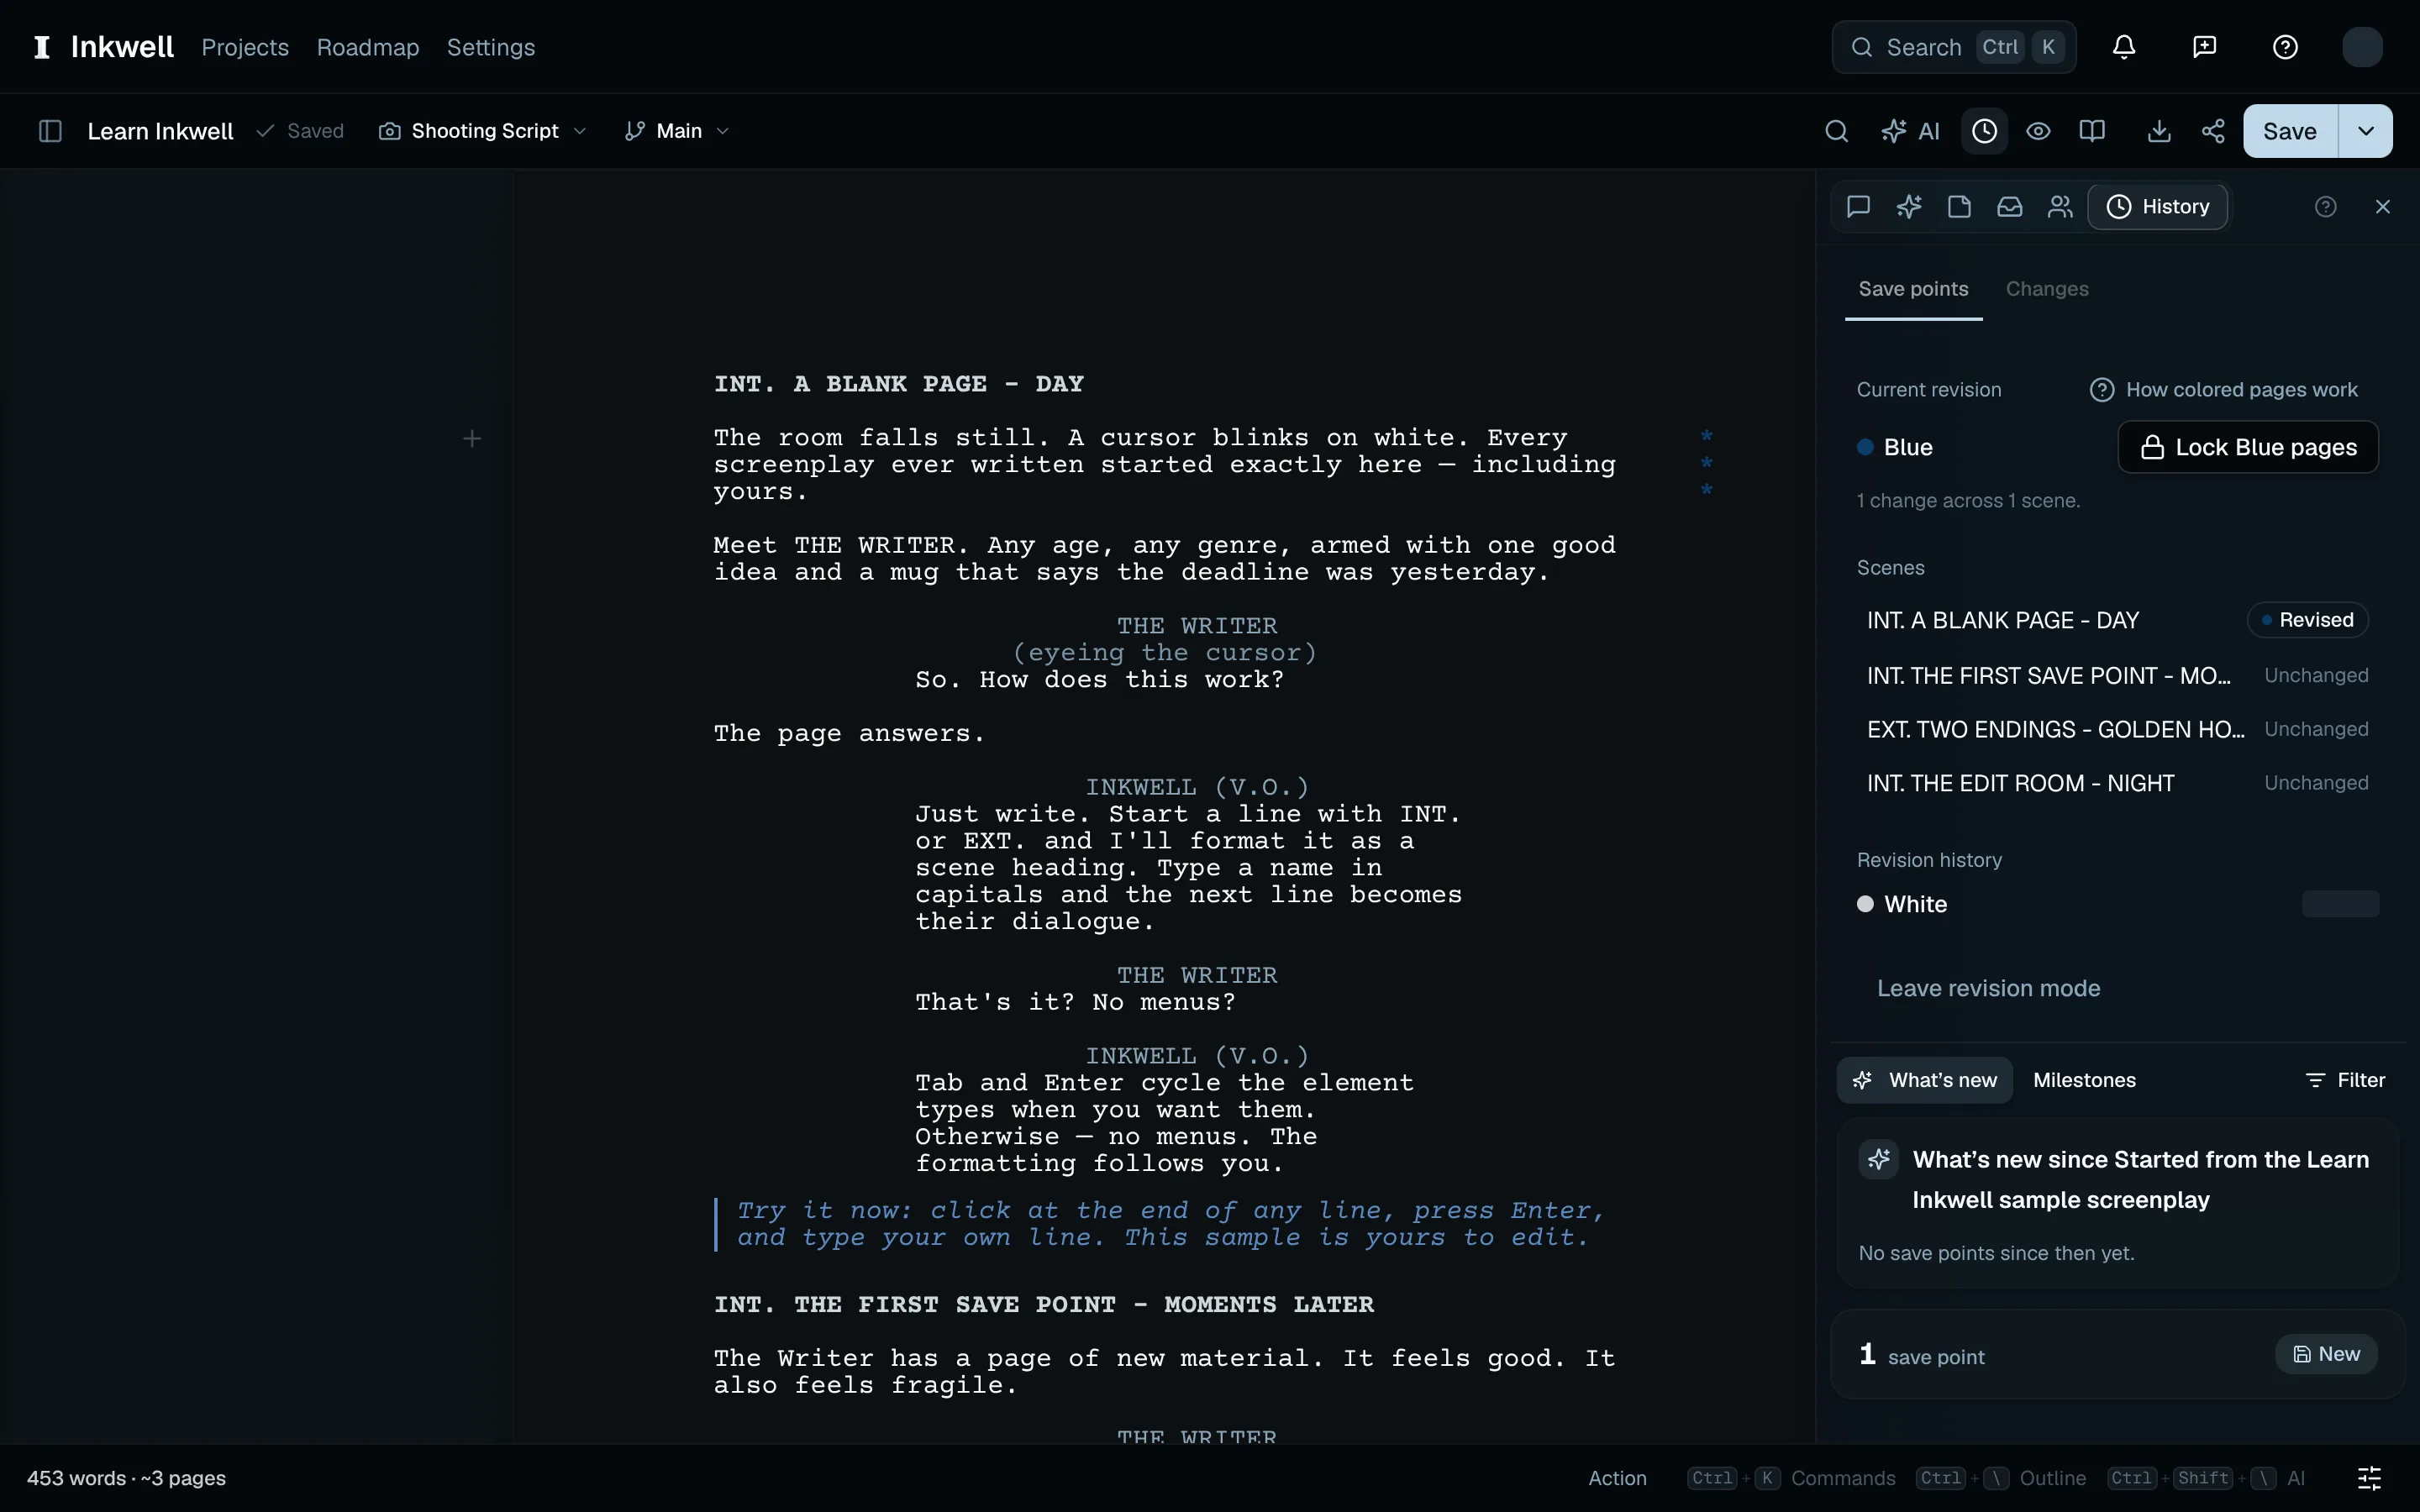The image size is (2420, 1512).
Task: Click the Search field in the top bar
Action: coord(1954,47)
